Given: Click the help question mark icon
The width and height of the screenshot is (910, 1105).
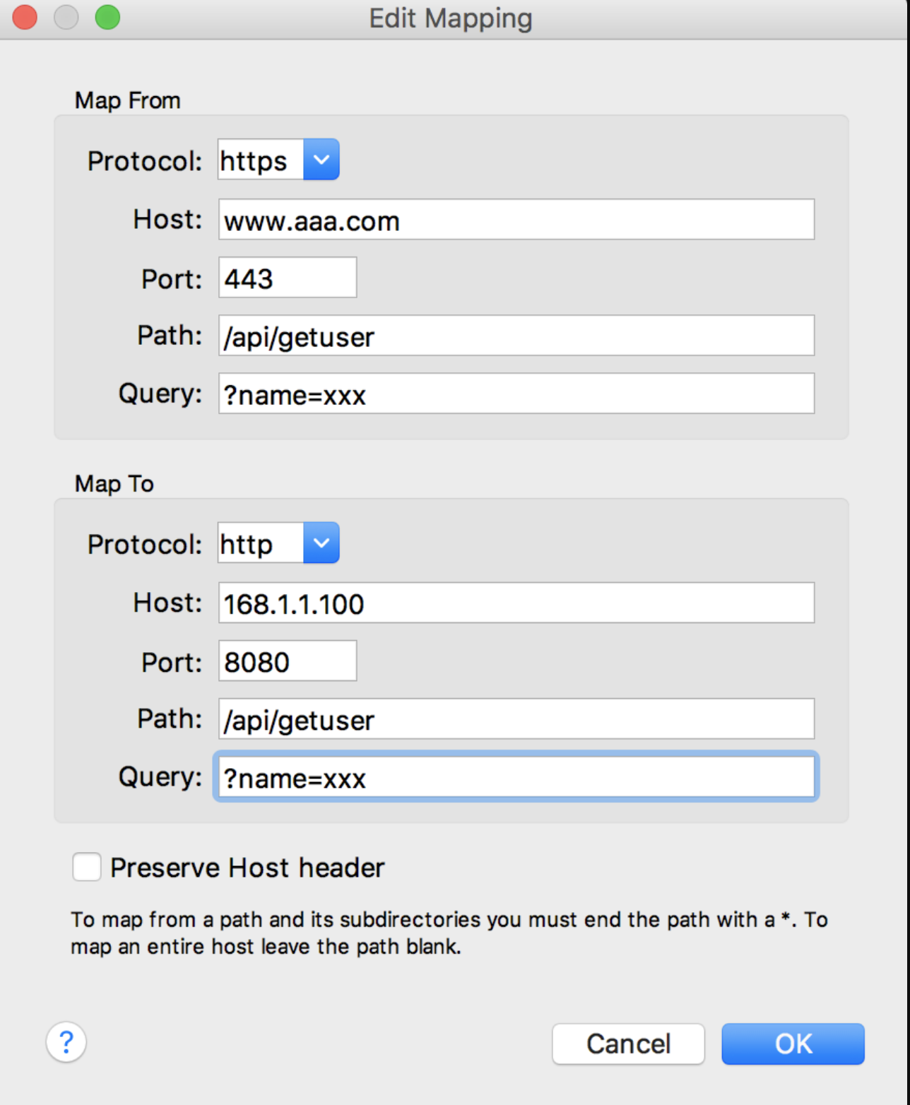Looking at the screenshot, I should pos(66,1042).
